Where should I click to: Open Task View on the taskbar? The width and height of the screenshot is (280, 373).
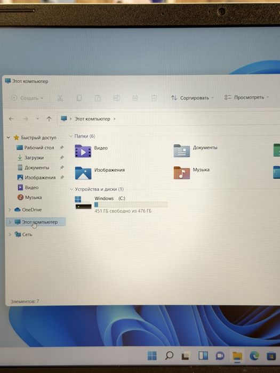[186, 356]
